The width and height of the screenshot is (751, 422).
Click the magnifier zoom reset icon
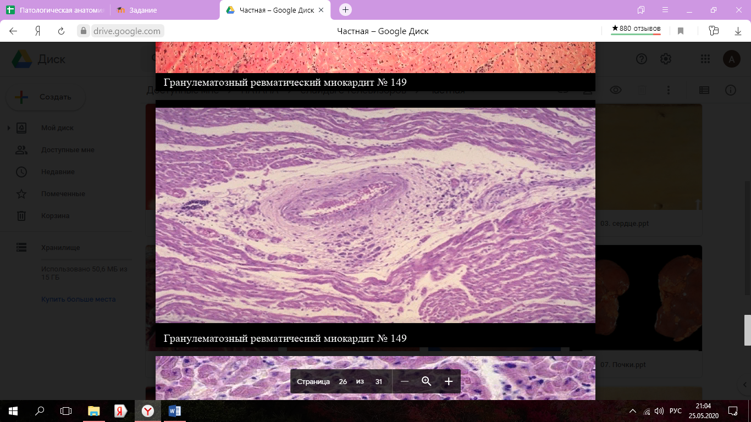click(x=426, y=381)
